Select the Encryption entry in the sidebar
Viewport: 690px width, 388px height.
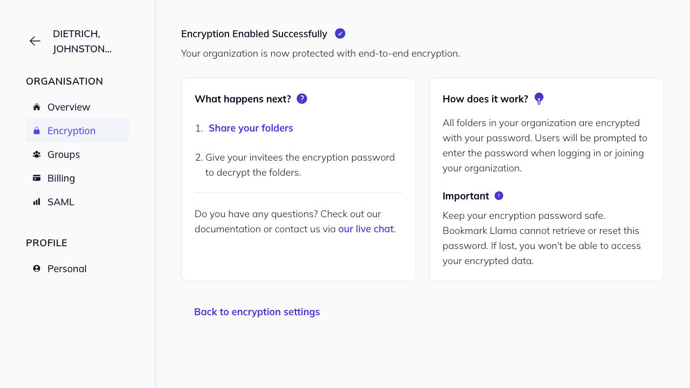[72, 130]
